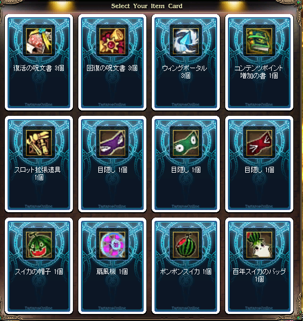Viewport: 303px width, 321px height.
Task: Select the 百年スイカのバッグ bag icon
Action: 259,245
